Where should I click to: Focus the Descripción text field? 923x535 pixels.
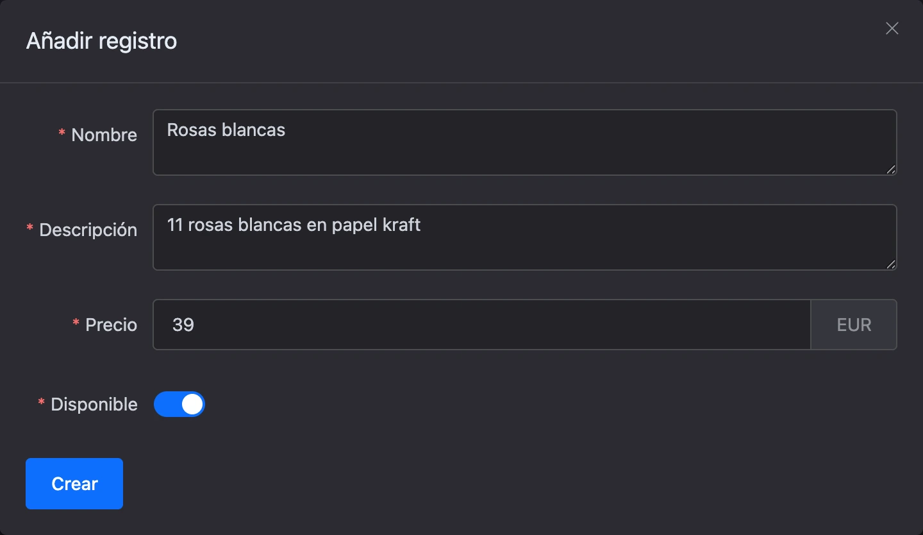524,237
